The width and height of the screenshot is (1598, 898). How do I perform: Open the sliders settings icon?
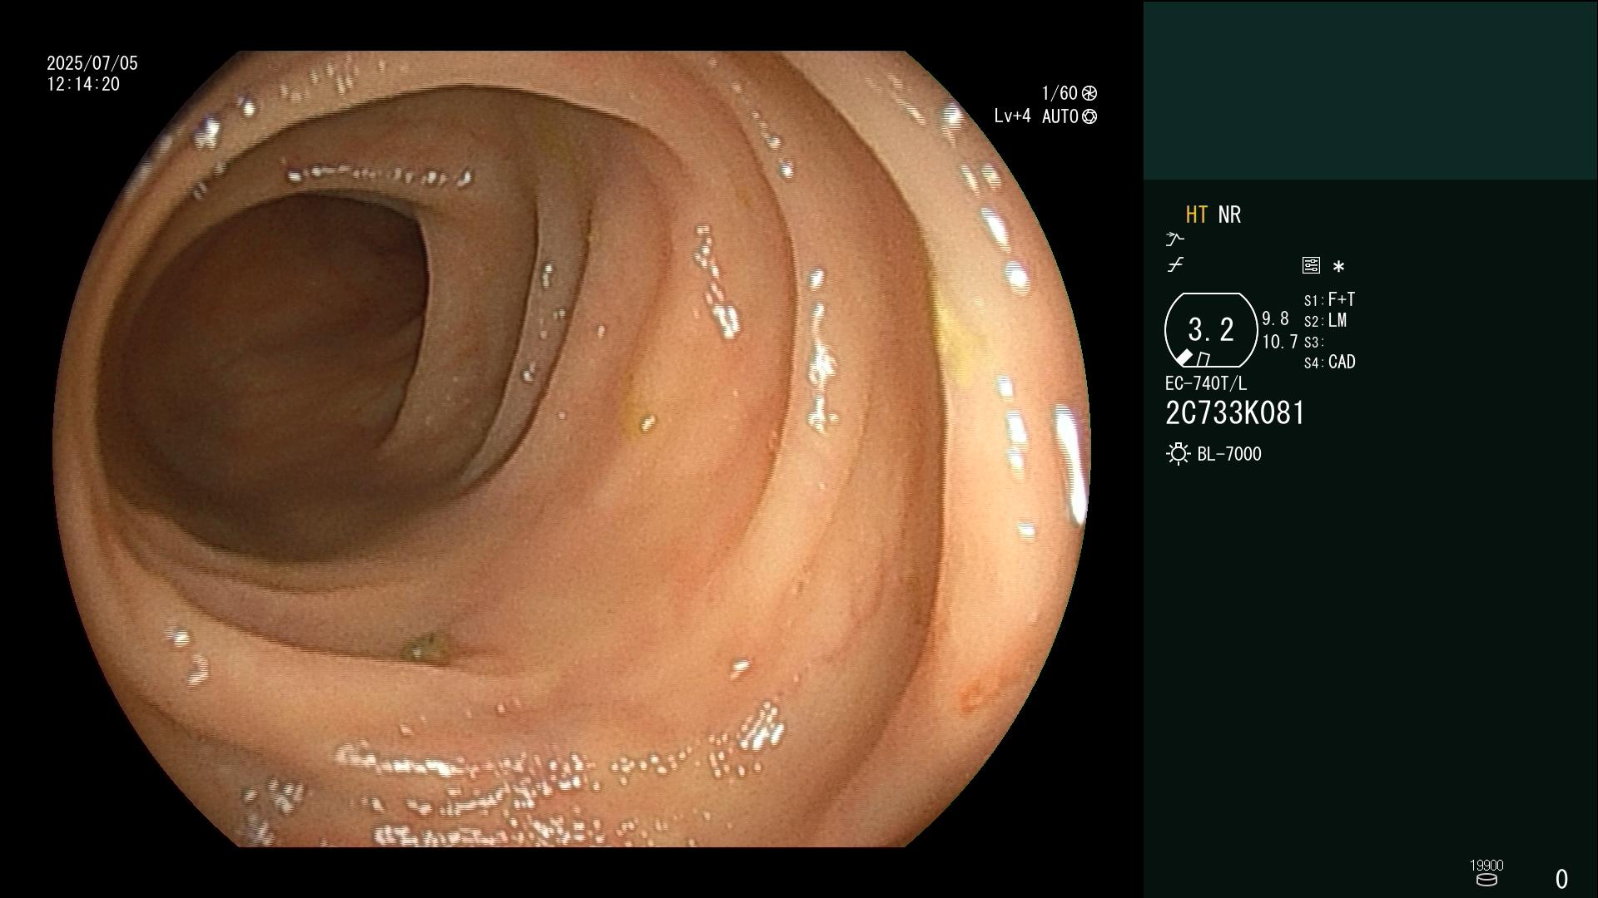[1311, 265]
